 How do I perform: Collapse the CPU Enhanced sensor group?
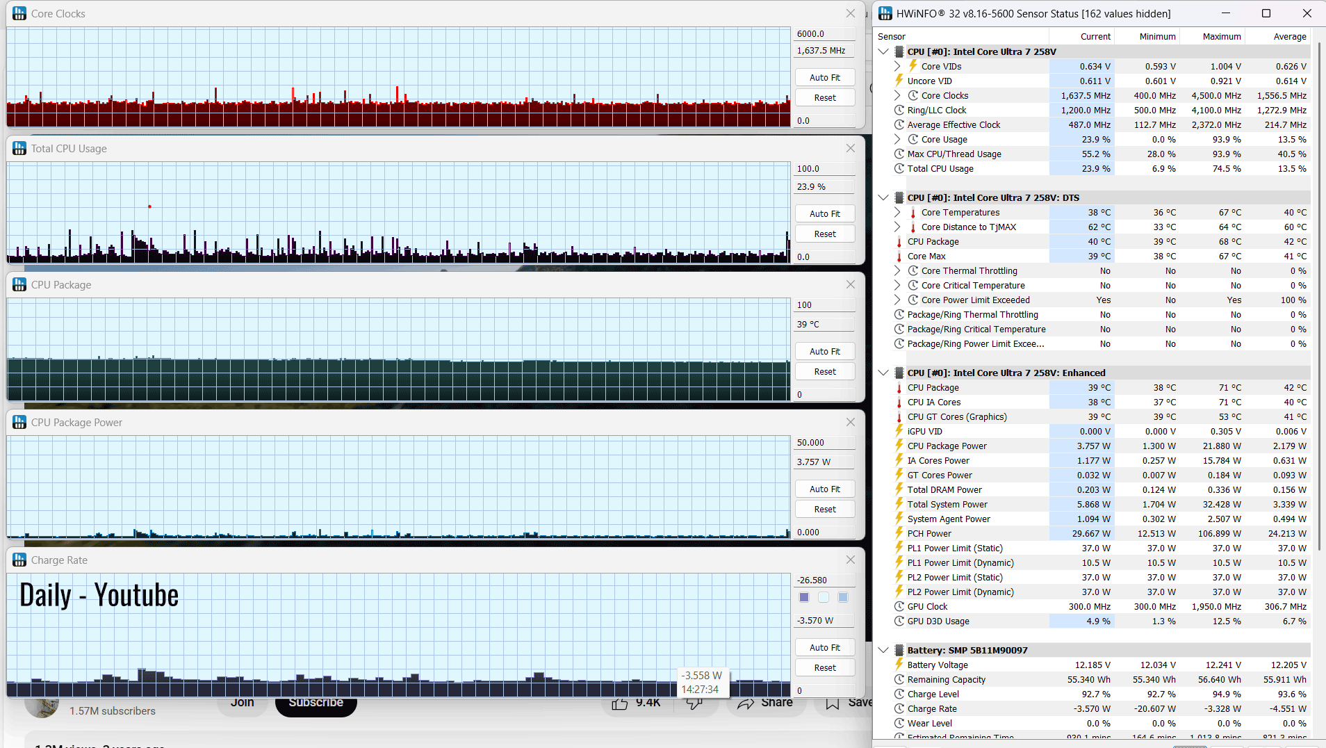(883, 373)
